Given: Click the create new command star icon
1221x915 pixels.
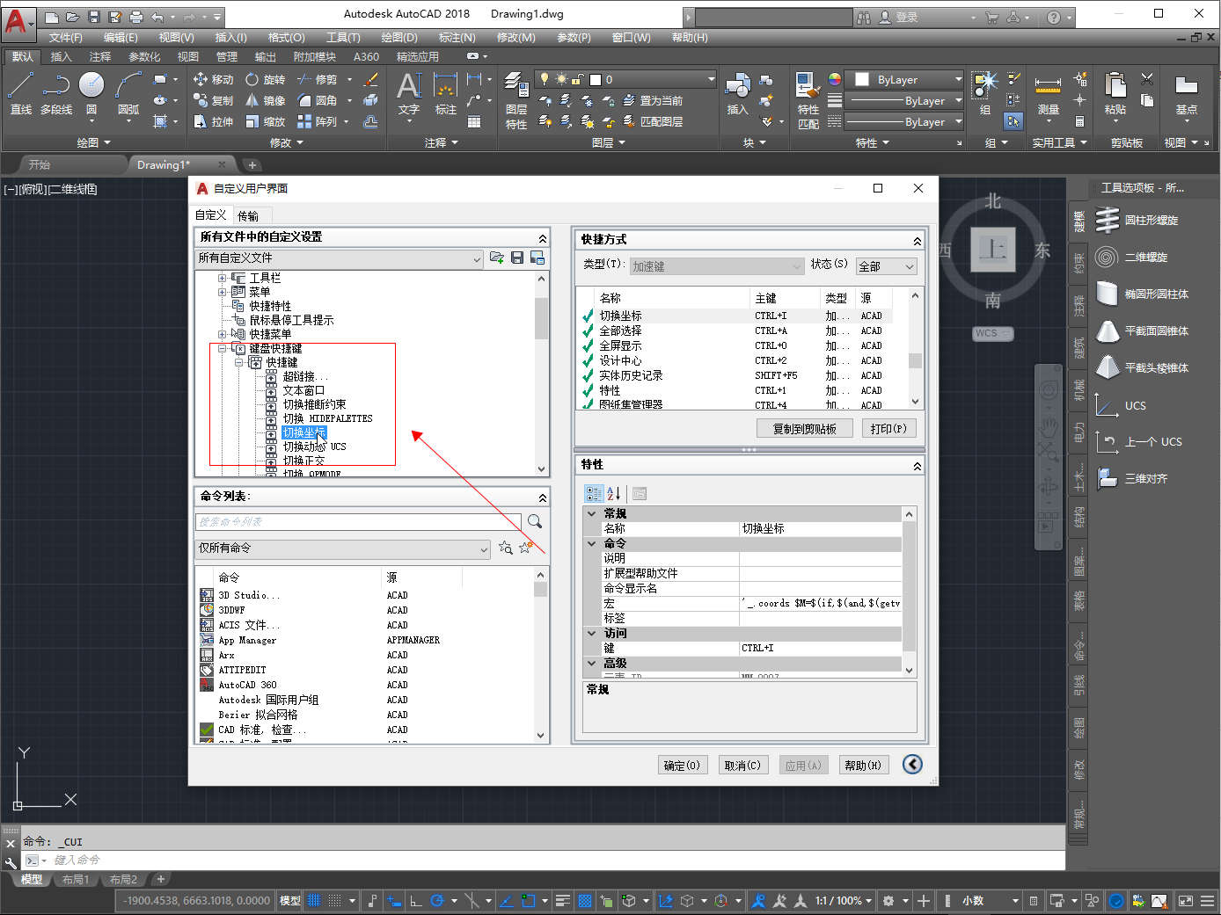Looking at the screenshot, I should (x=526, y=548).
